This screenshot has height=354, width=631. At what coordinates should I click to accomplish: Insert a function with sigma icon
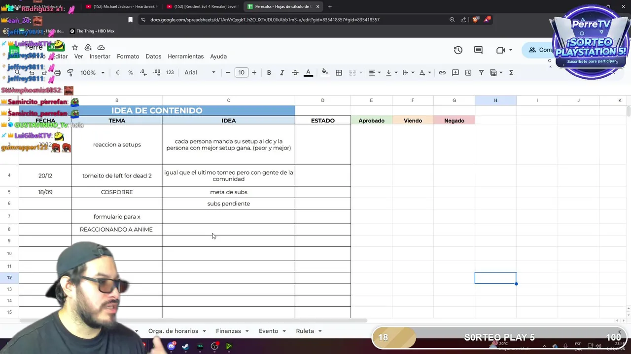pos(511,72)
